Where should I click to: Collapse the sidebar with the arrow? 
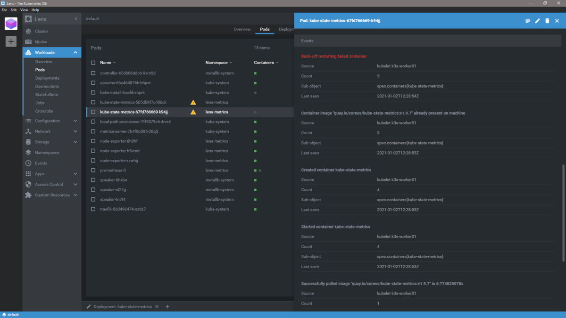tap(76, 19)
